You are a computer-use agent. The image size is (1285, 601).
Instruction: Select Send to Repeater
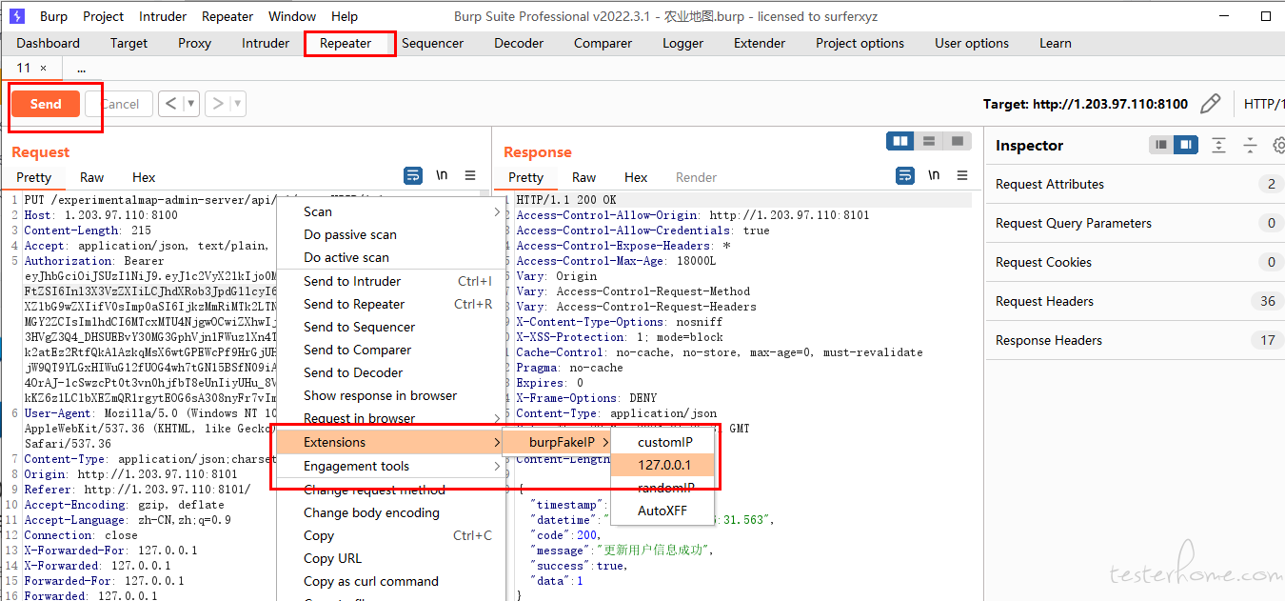(390, 304)
